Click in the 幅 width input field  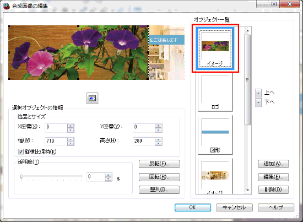coord(56,141)
